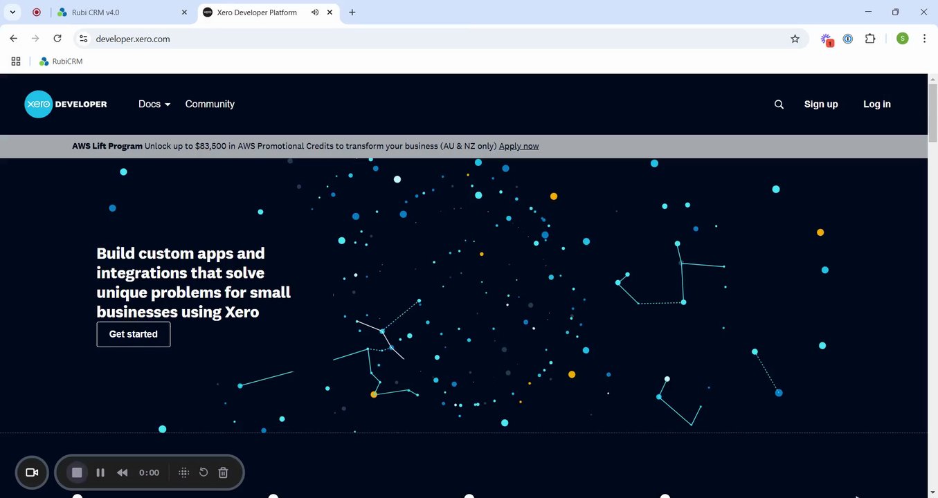Click the browser forward arrow

tap(35, 39)
